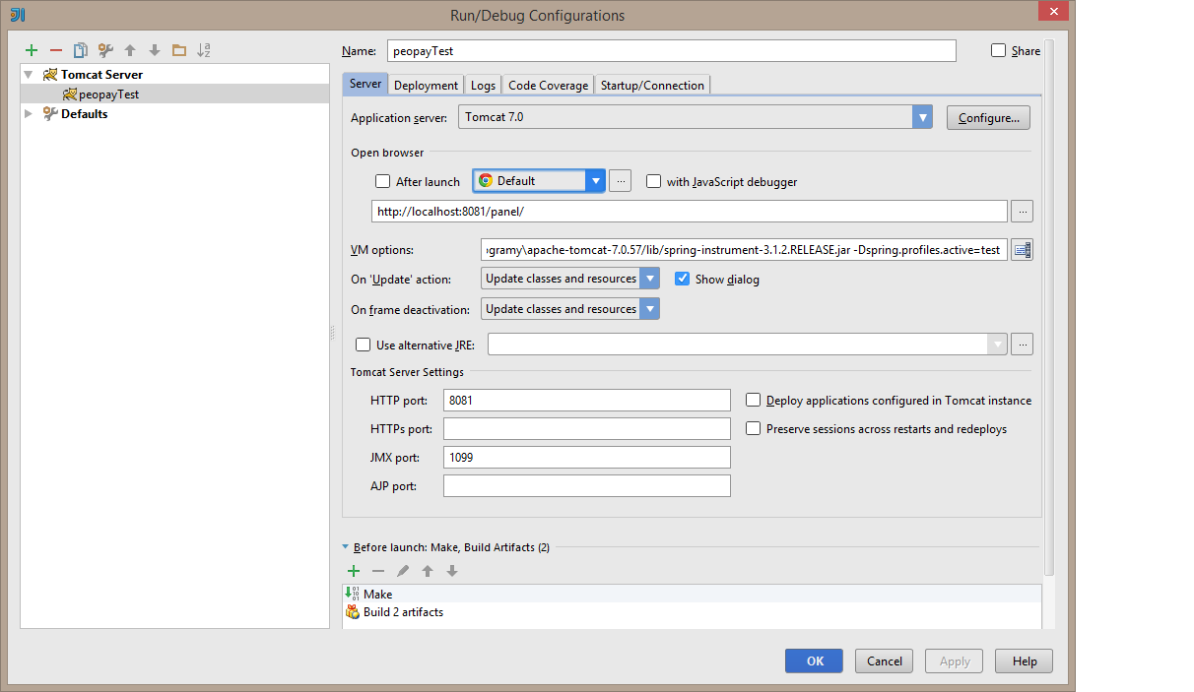Open the Code Coverage tab
1194x692 pixels.
[547, 85]
